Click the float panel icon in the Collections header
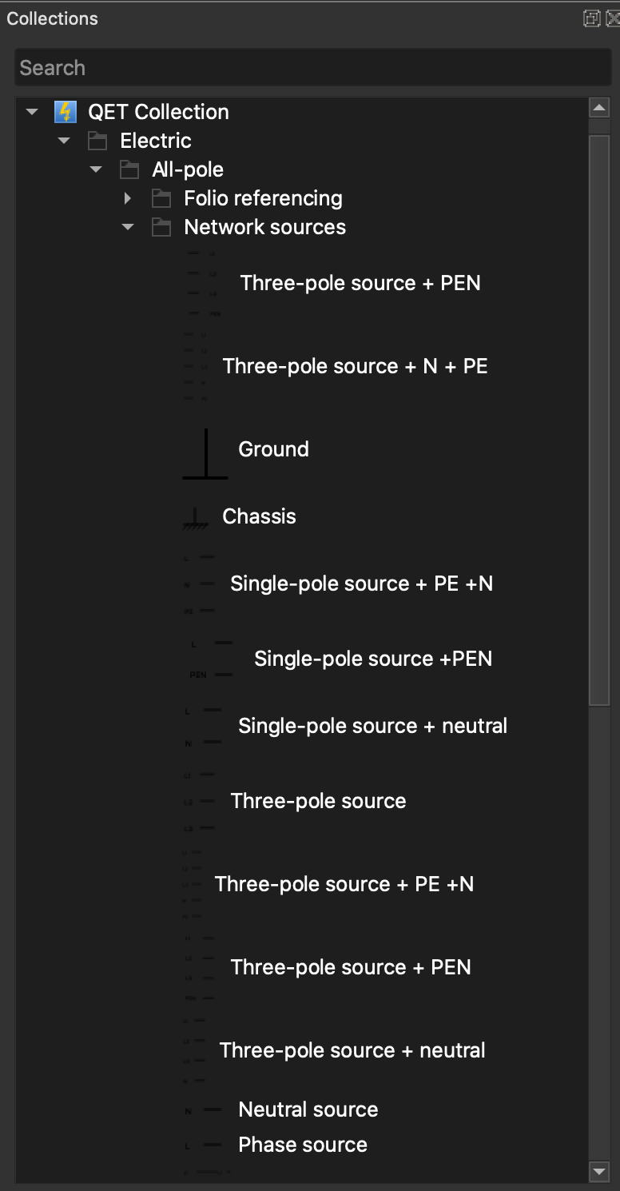620x1191 pixels. pyautogui.click(x=591, y=18)
